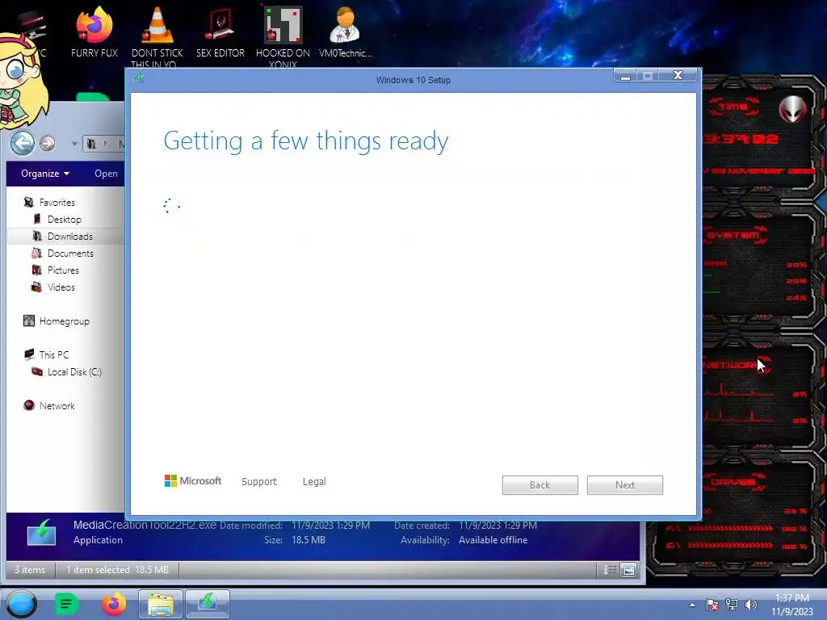This screenshot has height=620, width=827.
Task: Open the Organize dropdown menu
Action: point(45,174)
